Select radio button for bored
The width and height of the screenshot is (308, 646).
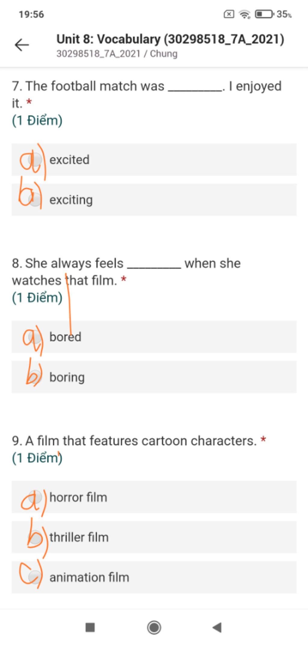pos(35,337)
